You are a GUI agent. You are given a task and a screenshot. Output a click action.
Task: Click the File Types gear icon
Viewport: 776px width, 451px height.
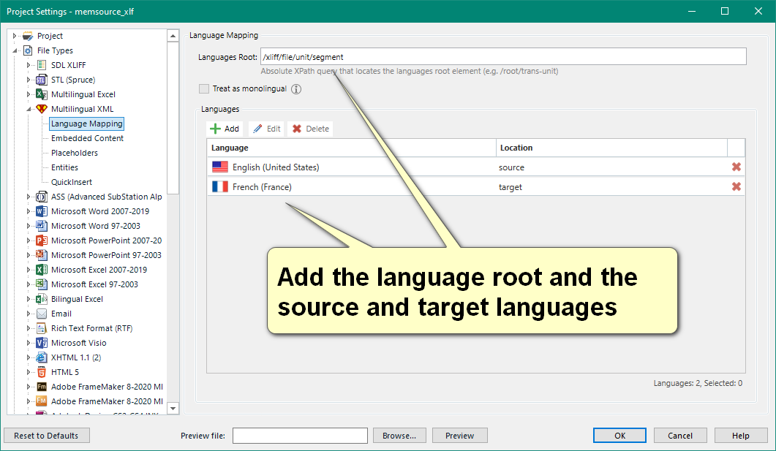pos(28,50)
